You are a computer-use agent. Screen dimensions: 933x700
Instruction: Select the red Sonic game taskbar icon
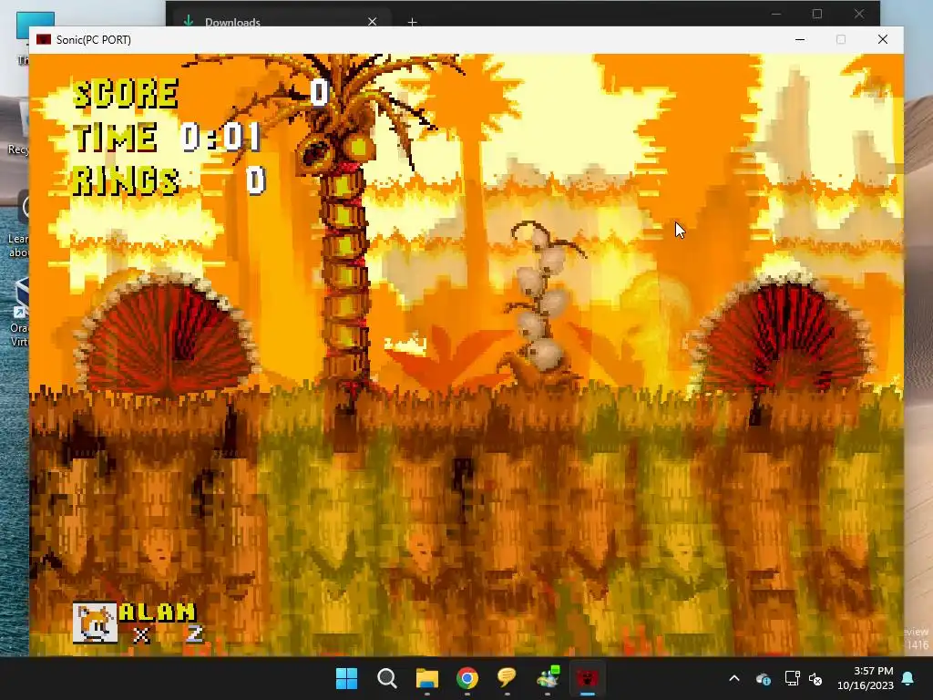point(588,678)
